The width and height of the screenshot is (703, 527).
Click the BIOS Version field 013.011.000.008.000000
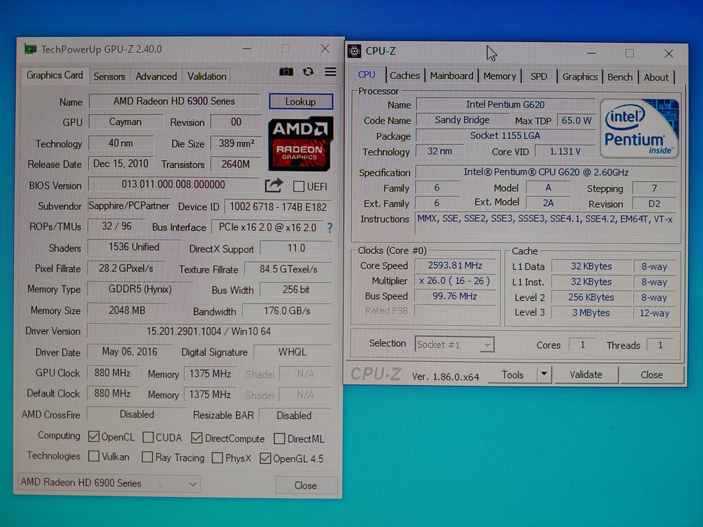click(x=173, y=184)
